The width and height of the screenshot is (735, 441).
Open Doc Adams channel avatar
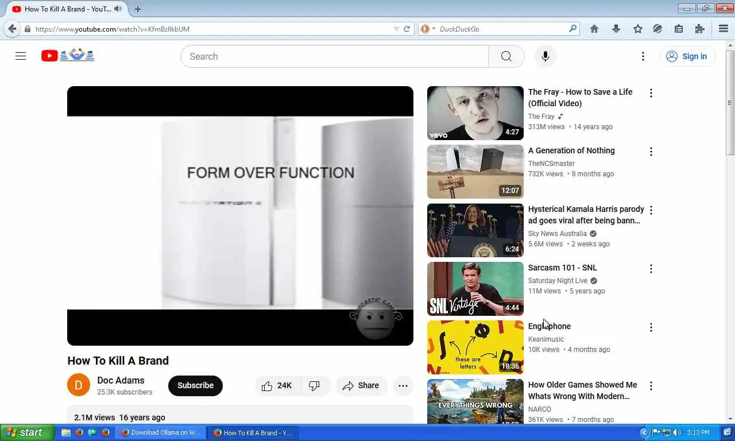point(79,385)
